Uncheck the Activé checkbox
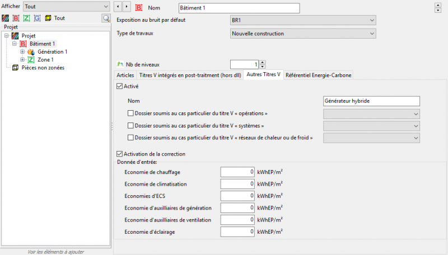The image size is (448, 255). pyautogui.click(x=120, y=86)
